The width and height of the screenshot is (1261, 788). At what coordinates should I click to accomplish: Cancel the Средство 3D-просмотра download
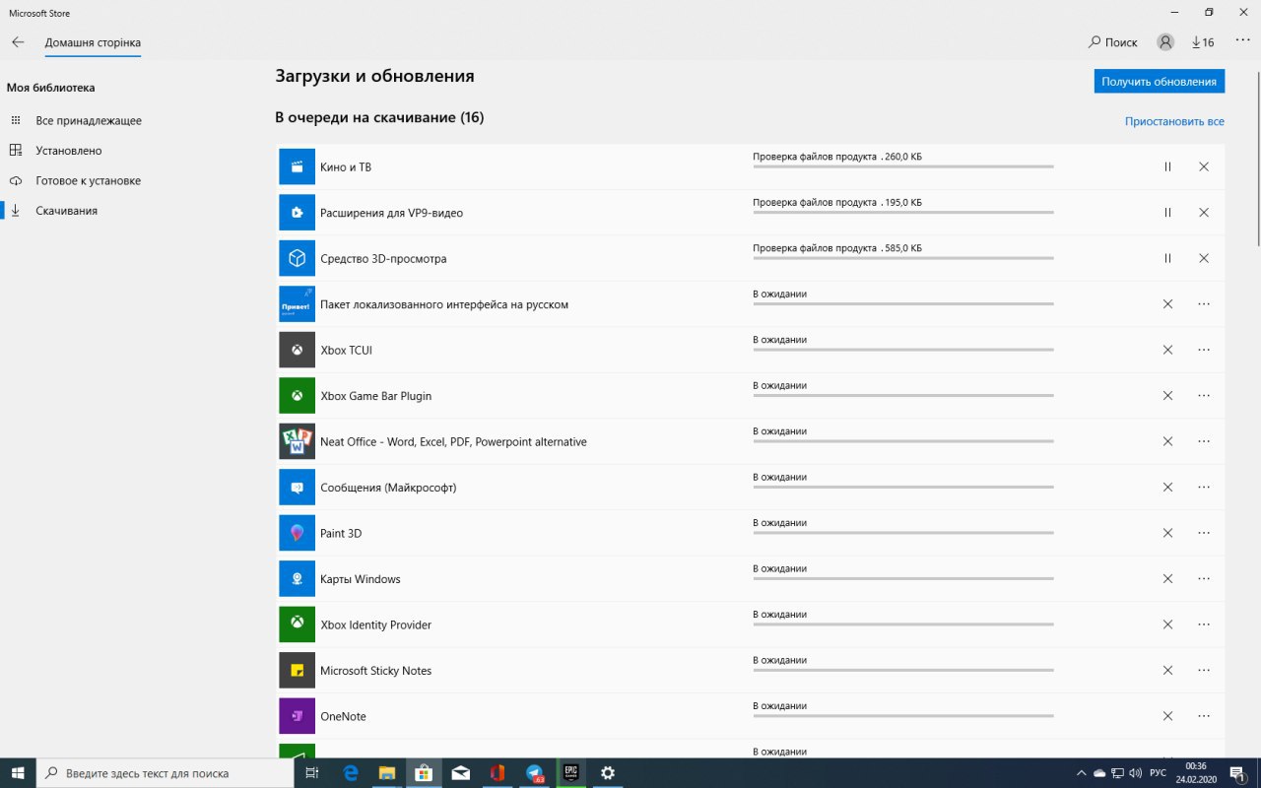[x=1204, y=258]
